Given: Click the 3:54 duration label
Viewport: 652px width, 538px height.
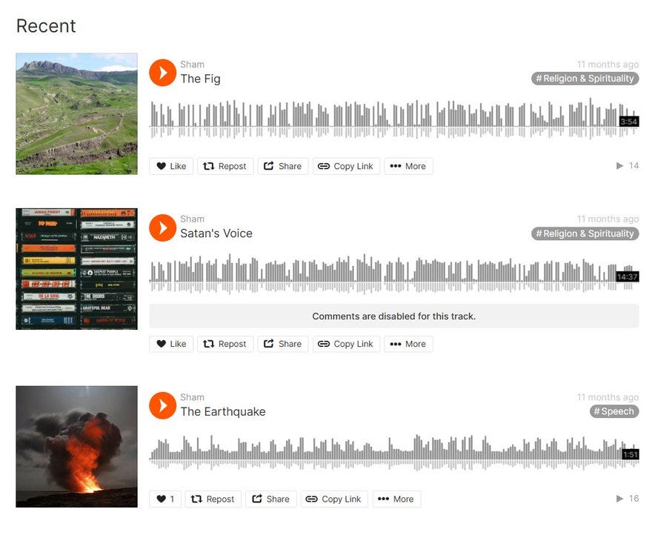Looking at the screenshot, I should 629,122.
